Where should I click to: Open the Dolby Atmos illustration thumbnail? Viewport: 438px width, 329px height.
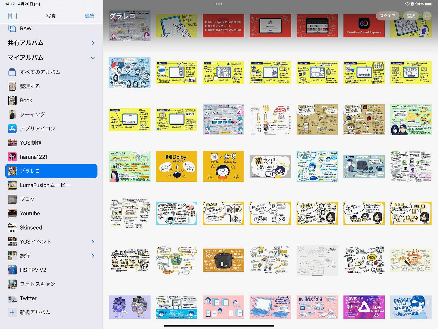(177, 166)
